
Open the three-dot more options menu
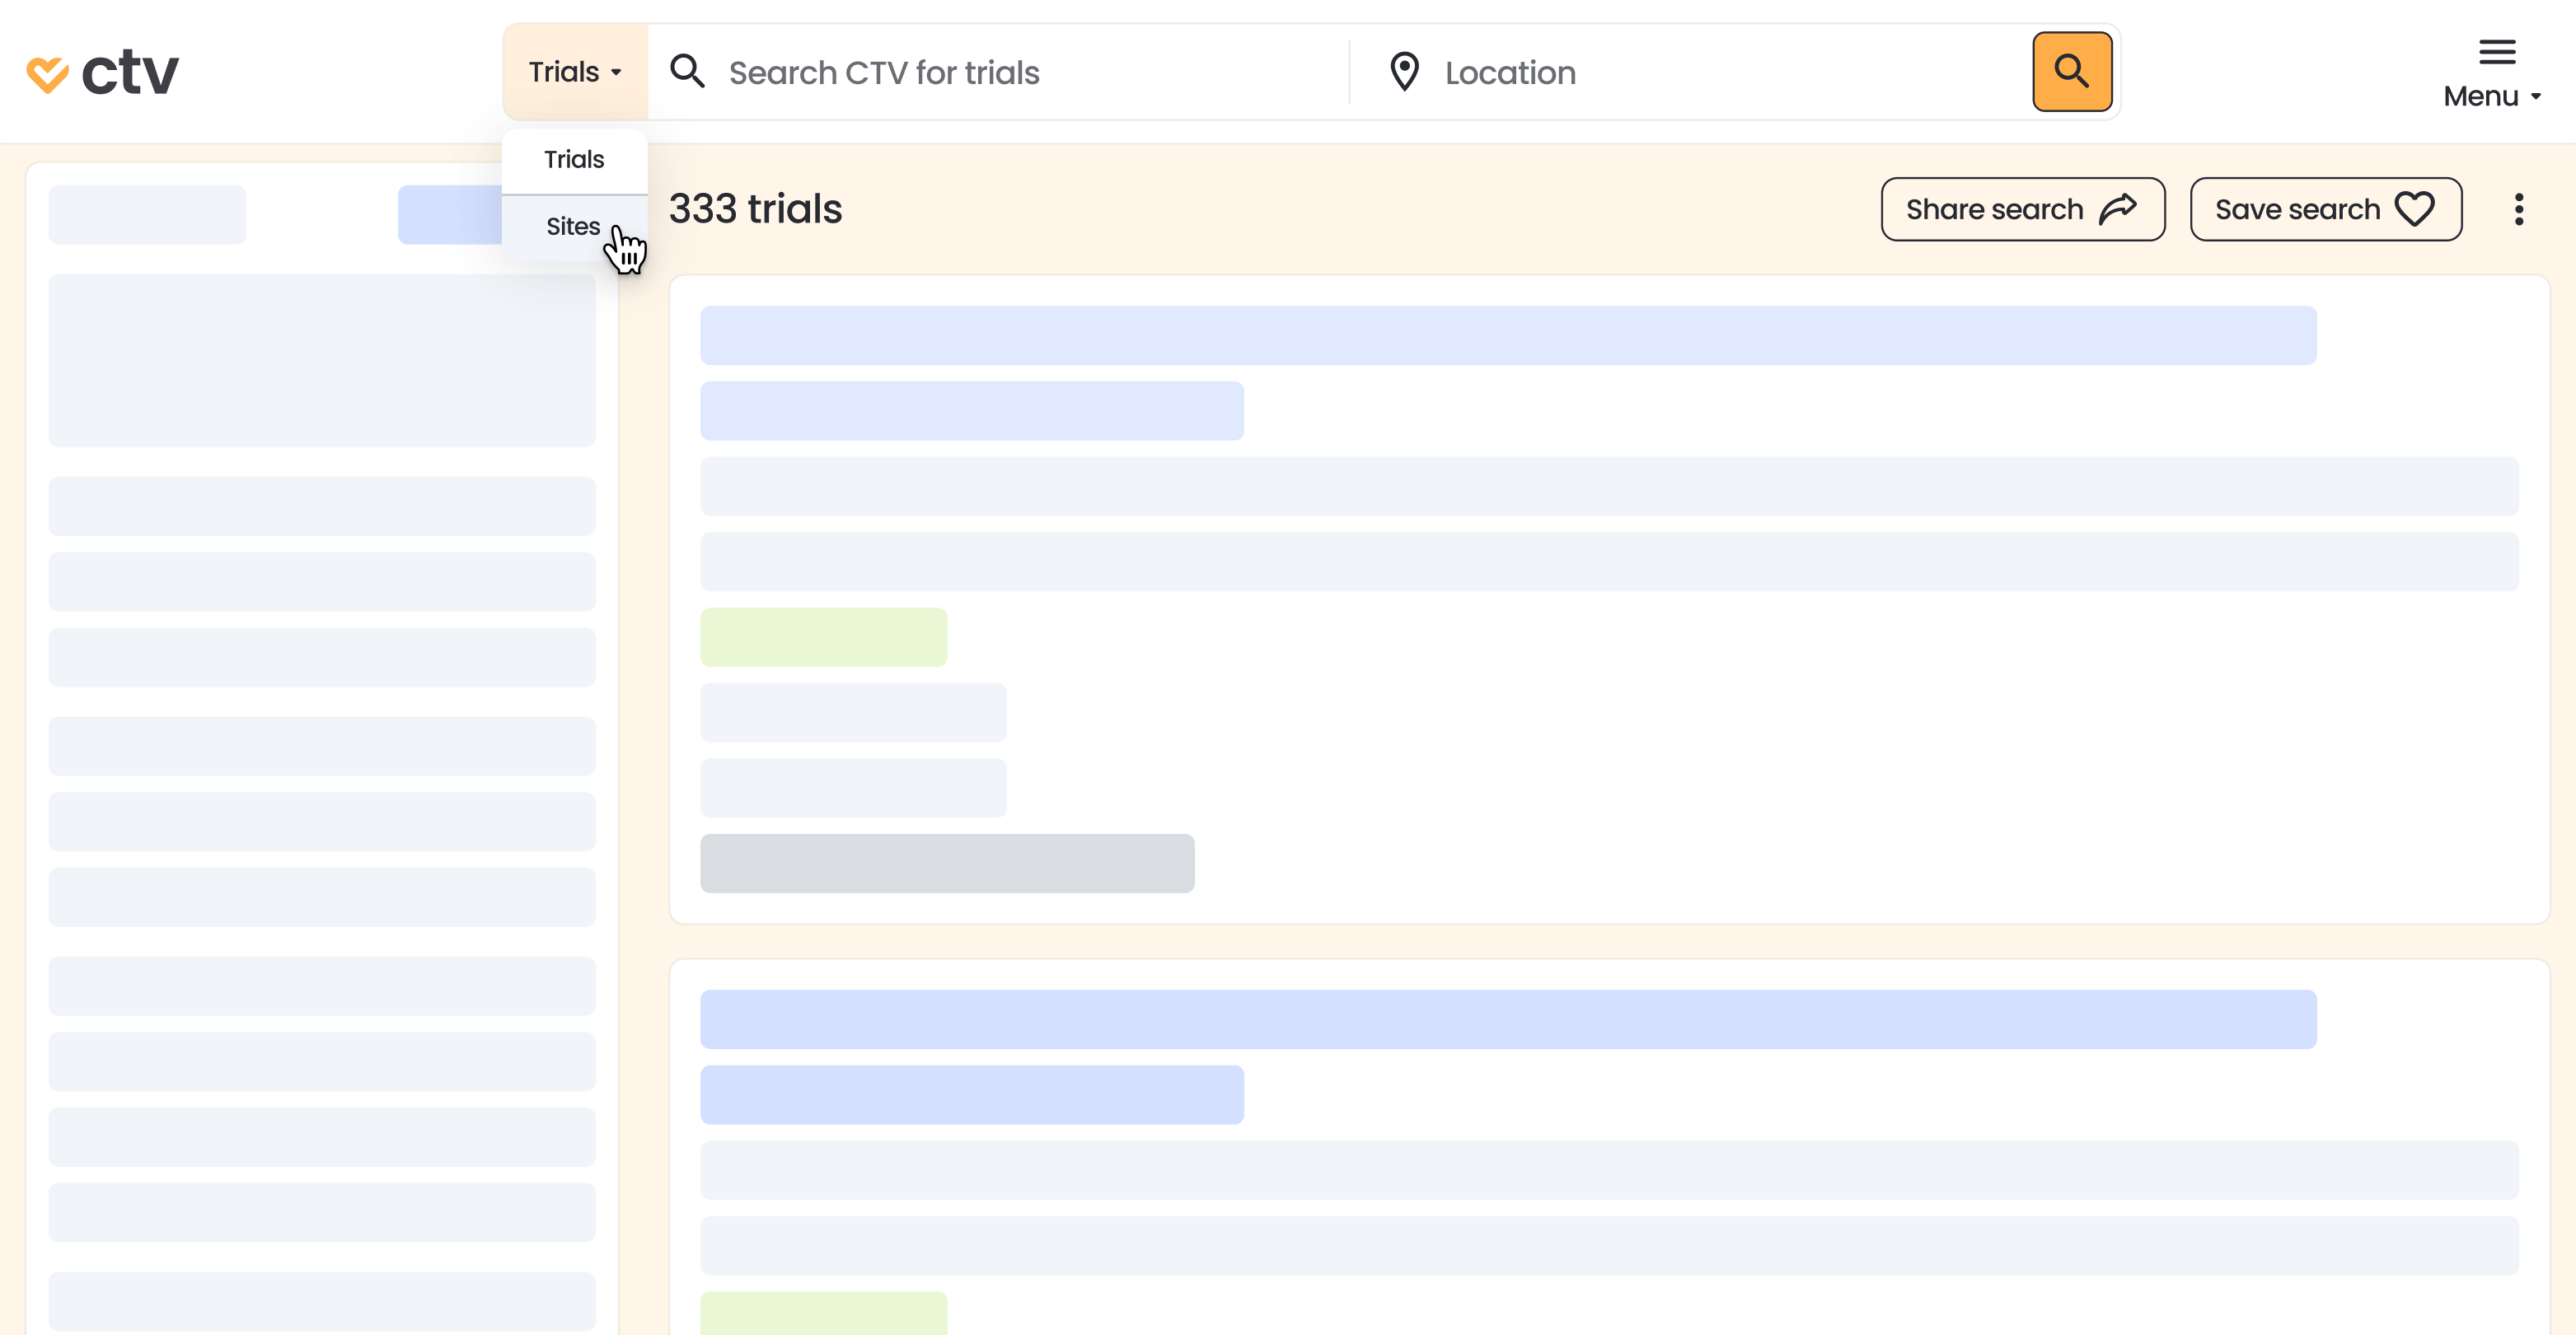pyautogui.click(x=2518, y=209)
